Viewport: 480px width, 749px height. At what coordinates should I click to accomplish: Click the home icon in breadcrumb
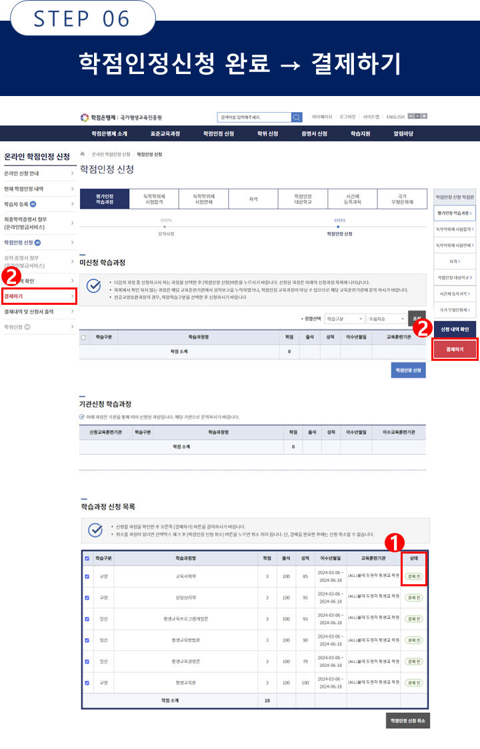tap(83, 154)
